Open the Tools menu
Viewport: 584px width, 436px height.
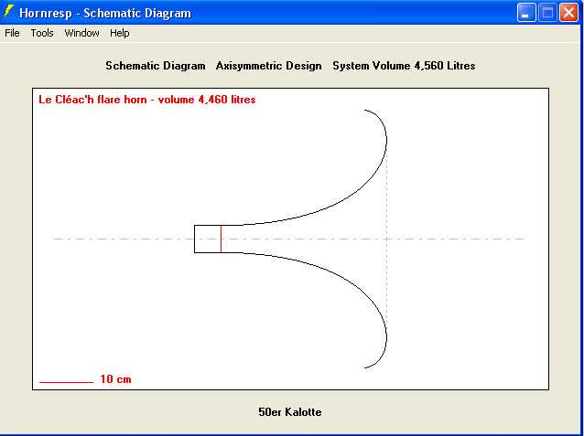pos(42,33)
